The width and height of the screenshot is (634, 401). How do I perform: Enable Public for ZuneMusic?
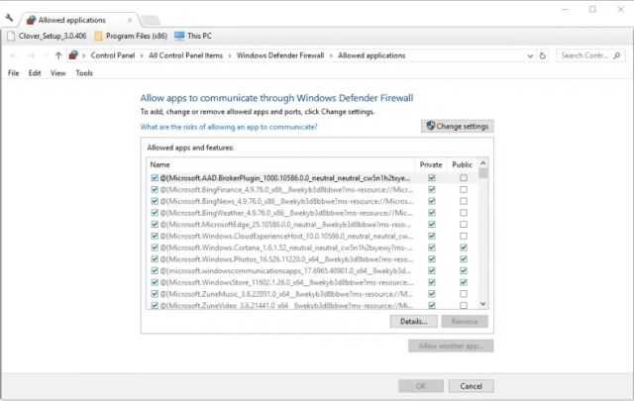[x=464, y=294]
